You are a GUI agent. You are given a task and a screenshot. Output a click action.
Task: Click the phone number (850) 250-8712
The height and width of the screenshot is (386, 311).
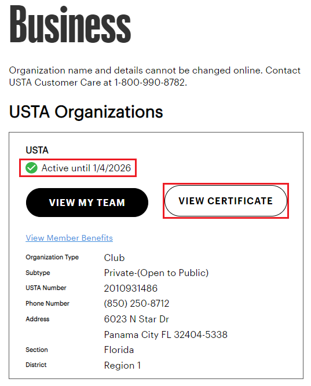(137, 303)
